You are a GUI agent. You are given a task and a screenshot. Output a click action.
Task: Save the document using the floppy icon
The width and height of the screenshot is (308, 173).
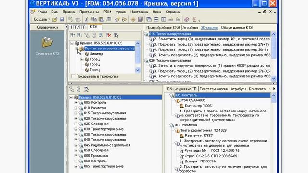62,19
